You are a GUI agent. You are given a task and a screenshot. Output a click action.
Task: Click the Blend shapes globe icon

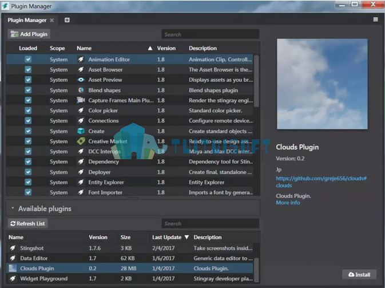(81, 90)
